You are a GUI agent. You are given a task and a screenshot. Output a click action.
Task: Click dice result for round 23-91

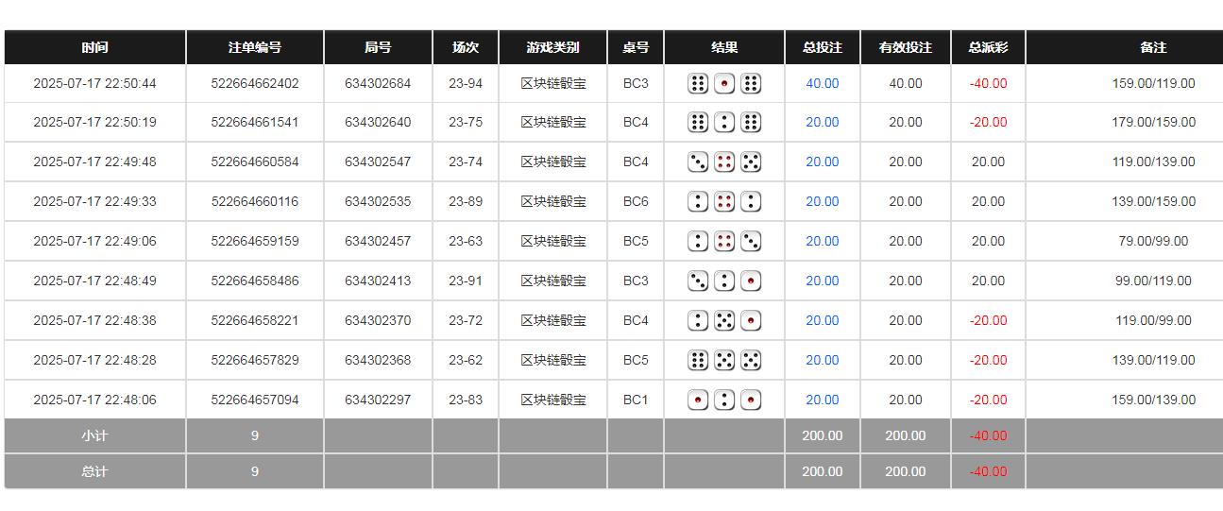[724, 281]
